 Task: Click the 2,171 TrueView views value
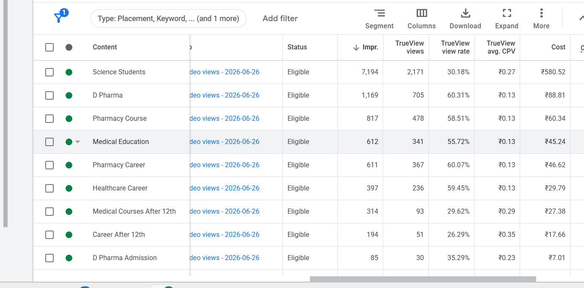click(415, 72)
